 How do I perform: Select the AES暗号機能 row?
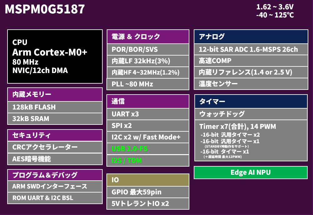pyautogui.click(x=55, y=159)
